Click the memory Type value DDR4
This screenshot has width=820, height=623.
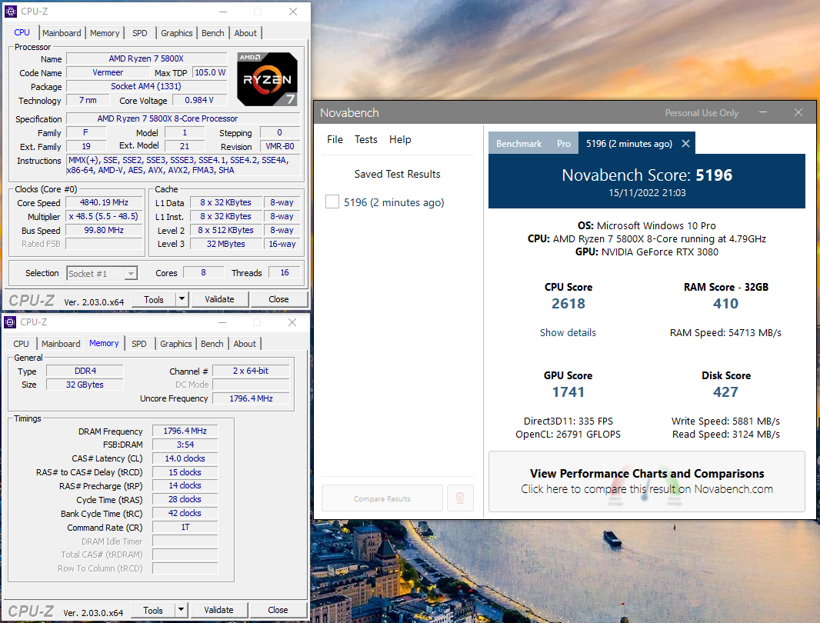(x=85, y=371)
